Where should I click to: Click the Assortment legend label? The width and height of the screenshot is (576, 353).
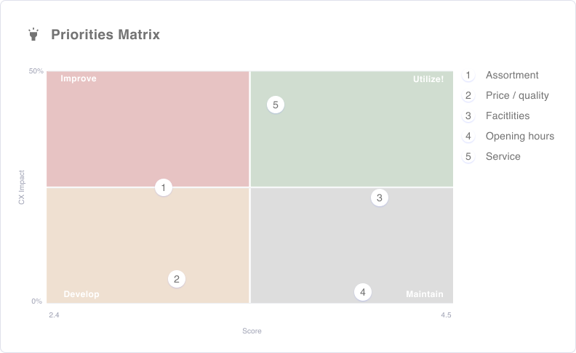coord(512,76)
